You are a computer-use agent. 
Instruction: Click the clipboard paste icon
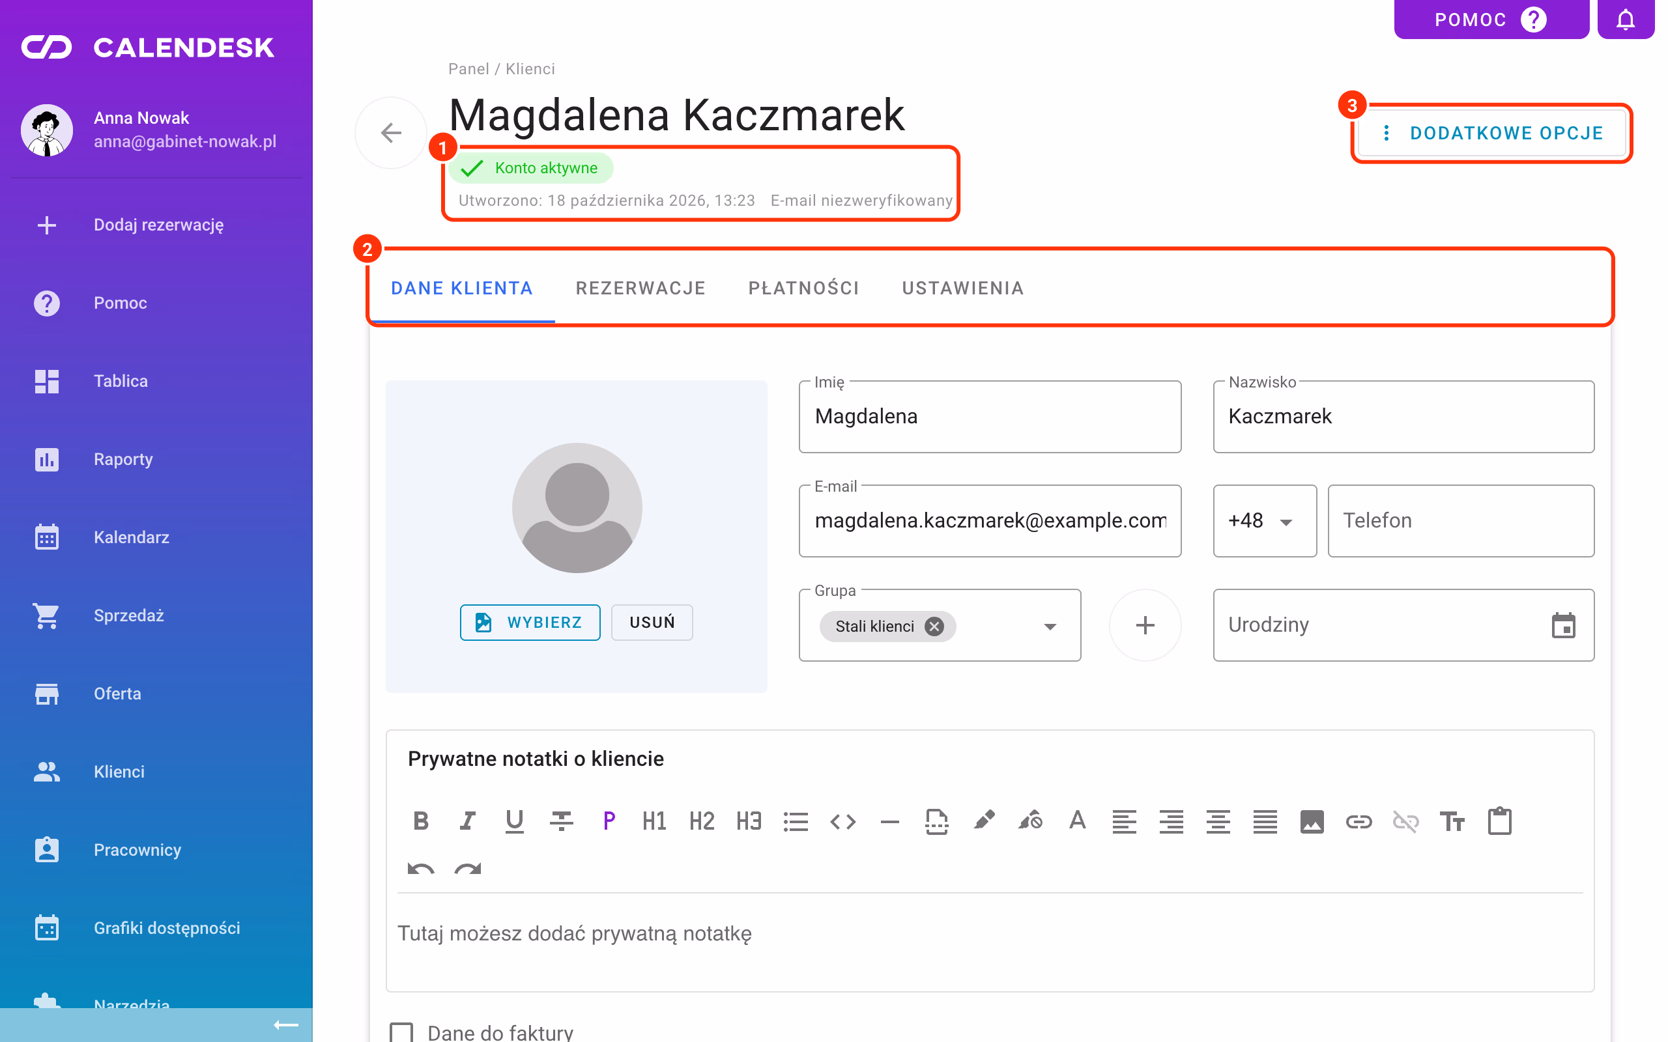pyautogui.click(x=1499, y=821)
